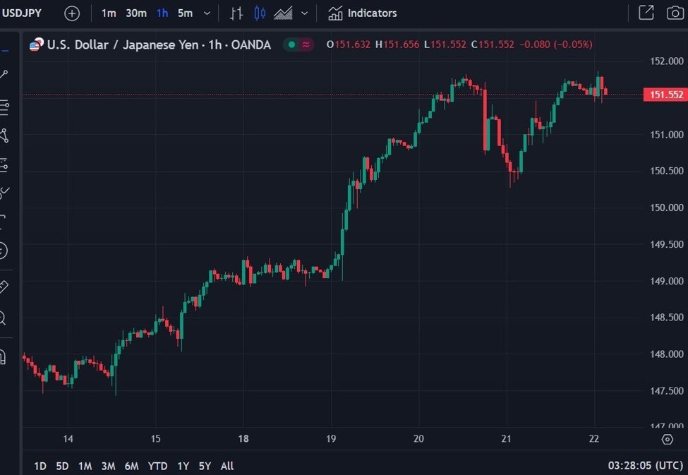Open chart settings gear near time axis
Screen dimensions: 688x475
[667, 439]
